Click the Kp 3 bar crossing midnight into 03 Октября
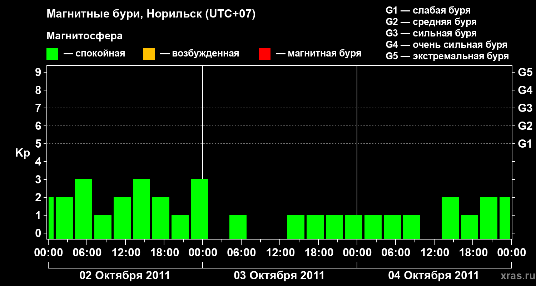536x286 pixels. [x=199, y=209]
